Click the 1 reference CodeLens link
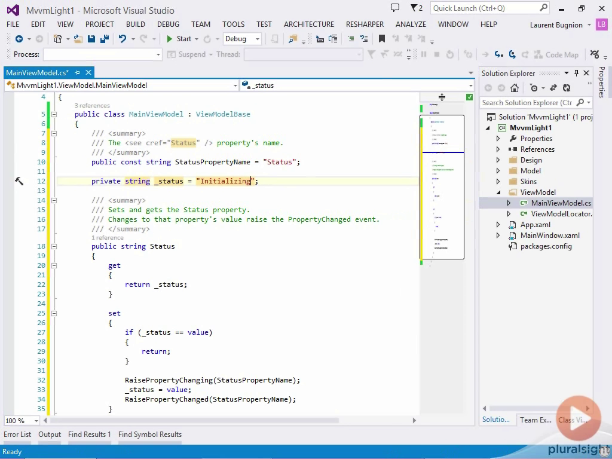 pos(108,238)
